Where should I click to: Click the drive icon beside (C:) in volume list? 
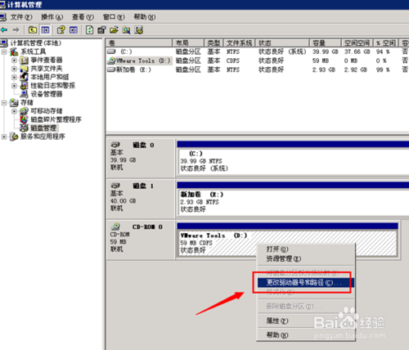click(111, 52)
